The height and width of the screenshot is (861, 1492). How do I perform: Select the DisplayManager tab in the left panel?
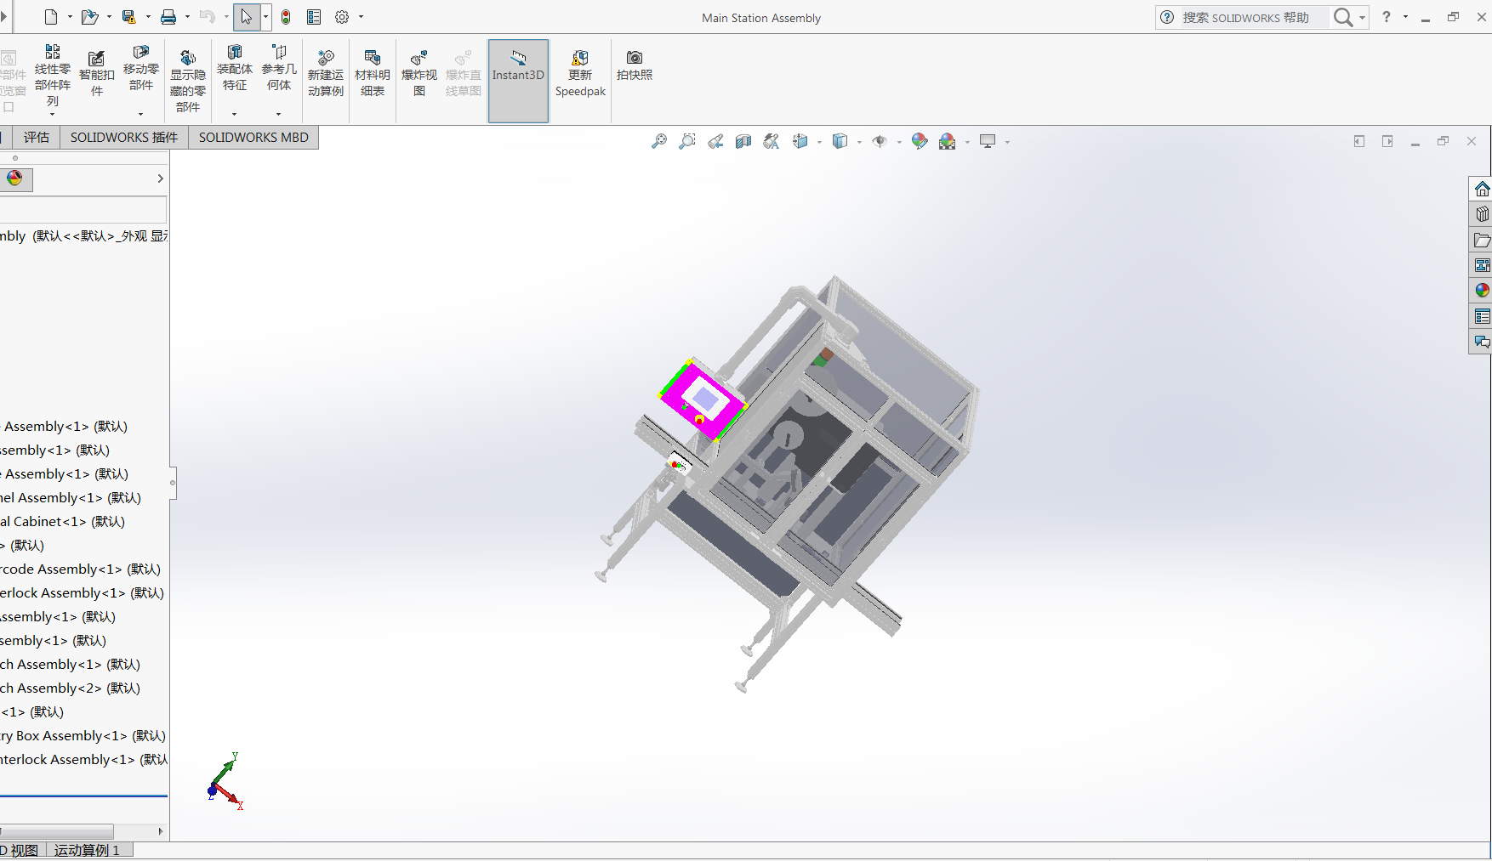pyautogui.click(x=15, y=178)
